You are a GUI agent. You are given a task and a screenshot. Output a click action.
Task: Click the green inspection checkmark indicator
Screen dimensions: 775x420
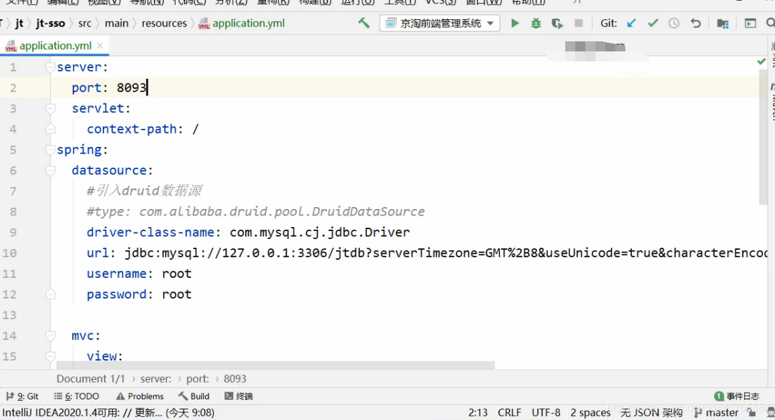[761, 61]
